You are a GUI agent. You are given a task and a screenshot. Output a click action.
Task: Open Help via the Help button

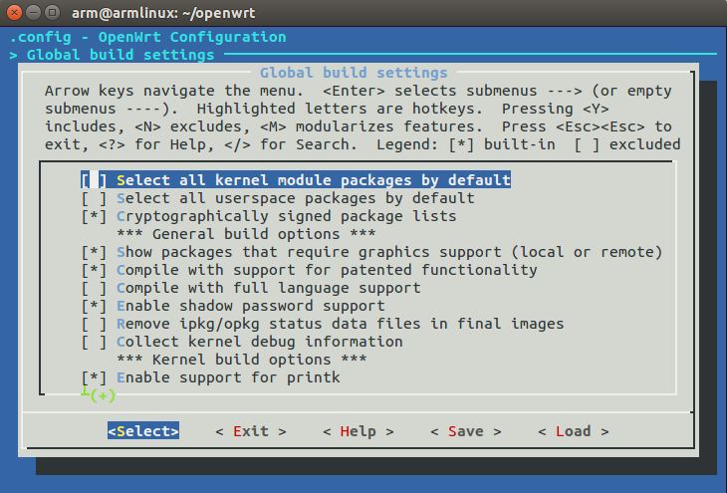pyautogui.click(x=359, y=431)
